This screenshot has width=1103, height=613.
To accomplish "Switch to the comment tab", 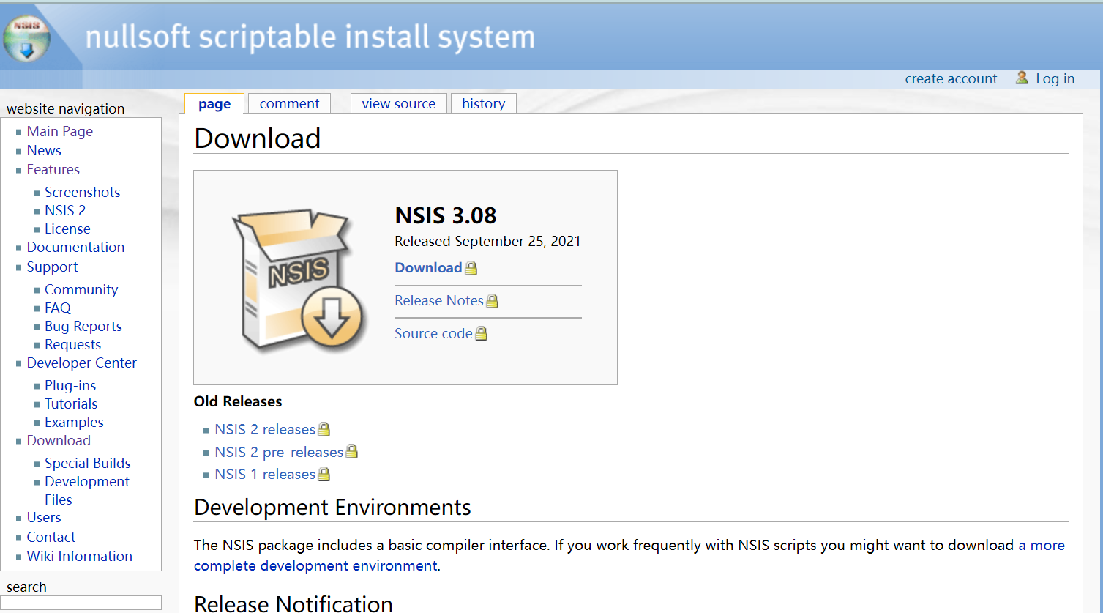I will pyautogui.click(x=289, y=104).
